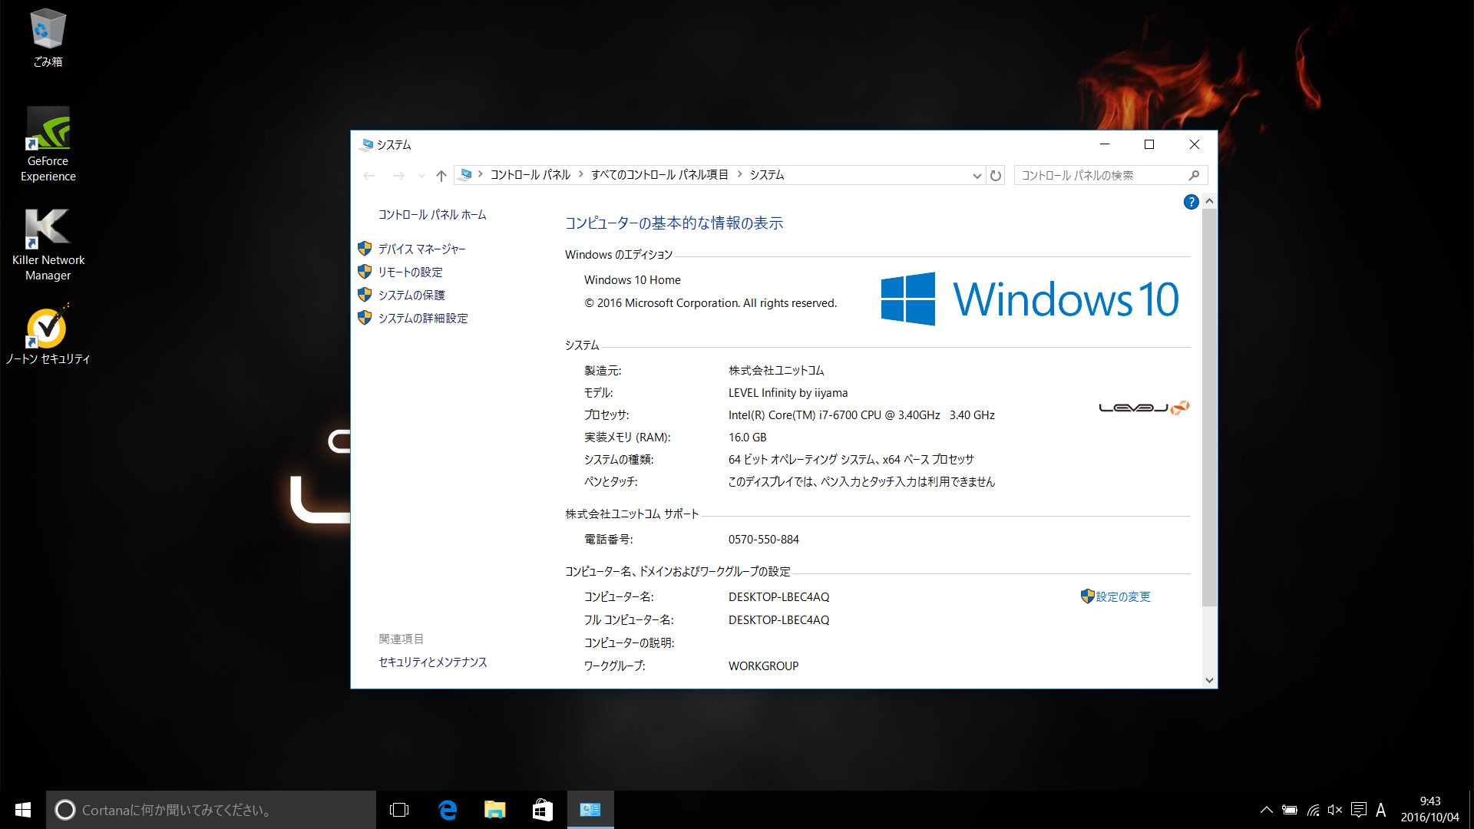Screen dimensions: 1474x829
Task: Launch GeForce Experience from the desktop
Action: coord(48,144)
